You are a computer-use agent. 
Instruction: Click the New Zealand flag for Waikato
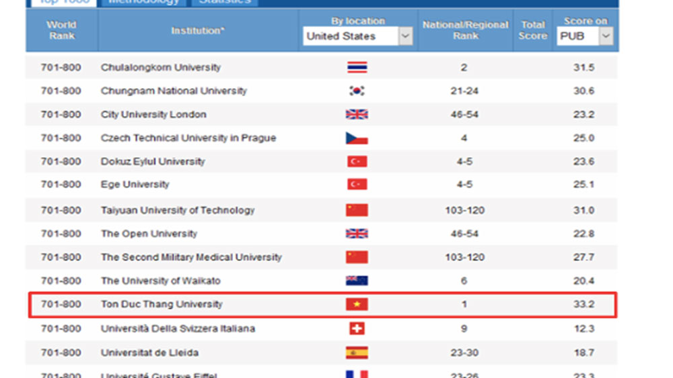pyautogui.click(x=357, y=281)
